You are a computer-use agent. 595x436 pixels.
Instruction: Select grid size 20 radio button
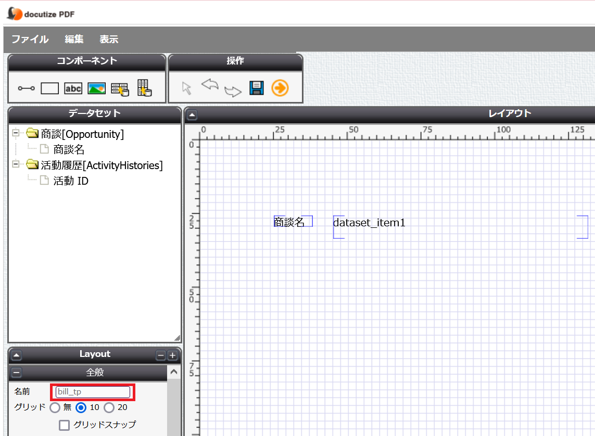pyautogui.click(x=109, y=407)
